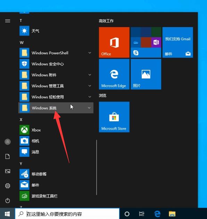Click the app list scrollbar
Screen dimensions: 207x219
pyautogui.click(x=97, y=167)
